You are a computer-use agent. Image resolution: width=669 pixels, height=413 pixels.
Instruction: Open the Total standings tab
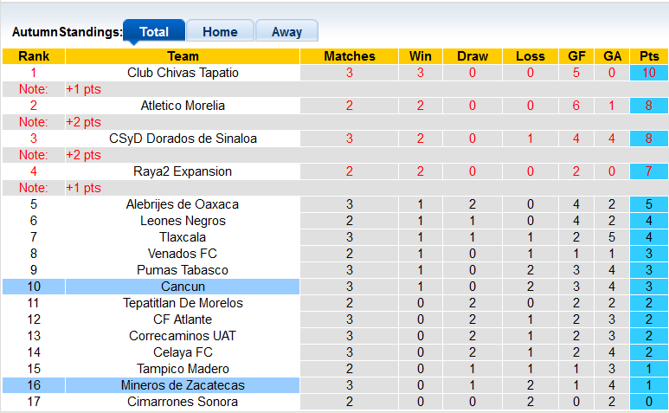tap(154, 32)
